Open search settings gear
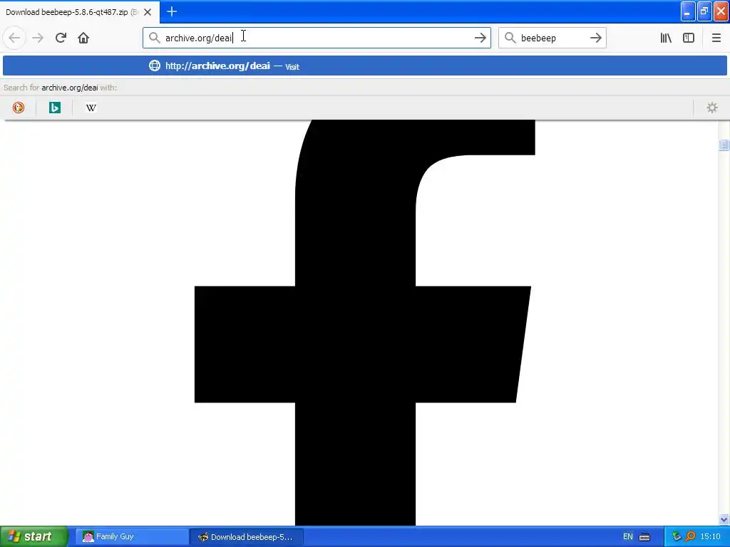The width and height of the screenshot is (730, 547). coord(712,108)
